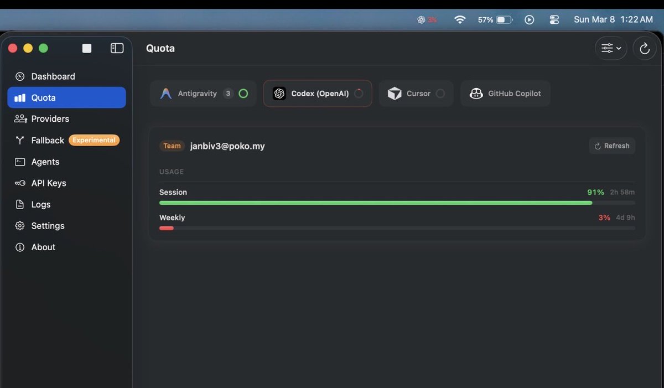Open the Providers section
This screenshot has width=664, height=388.
[66, 119]
